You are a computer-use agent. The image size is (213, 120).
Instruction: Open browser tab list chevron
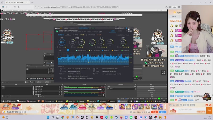pos(191,2)
